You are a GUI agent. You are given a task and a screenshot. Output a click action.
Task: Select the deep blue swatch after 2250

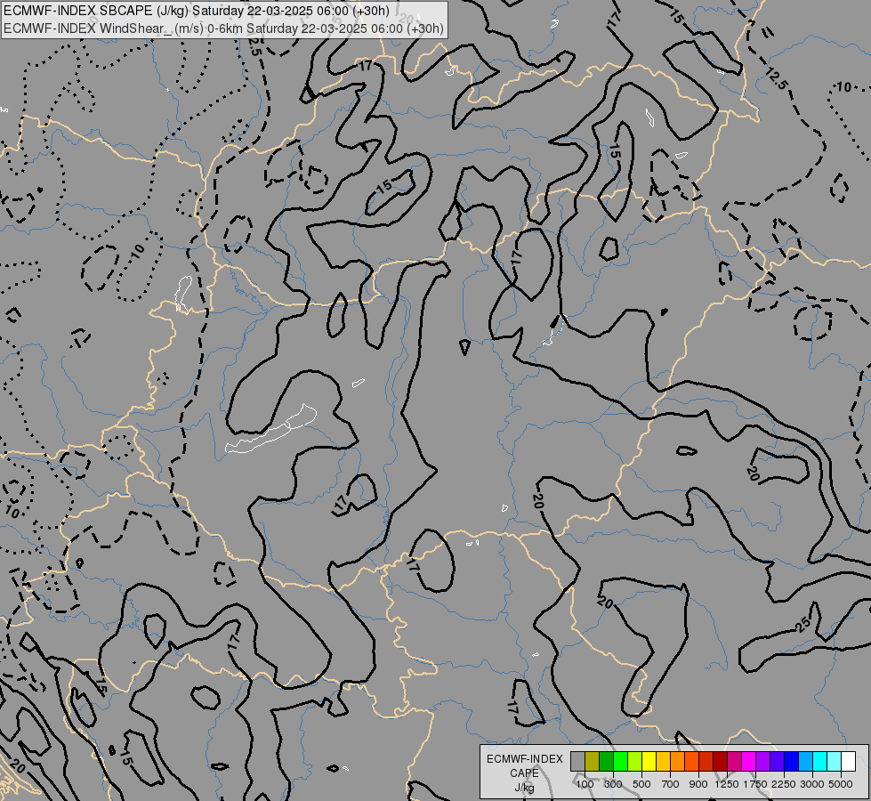click(791, 762)
